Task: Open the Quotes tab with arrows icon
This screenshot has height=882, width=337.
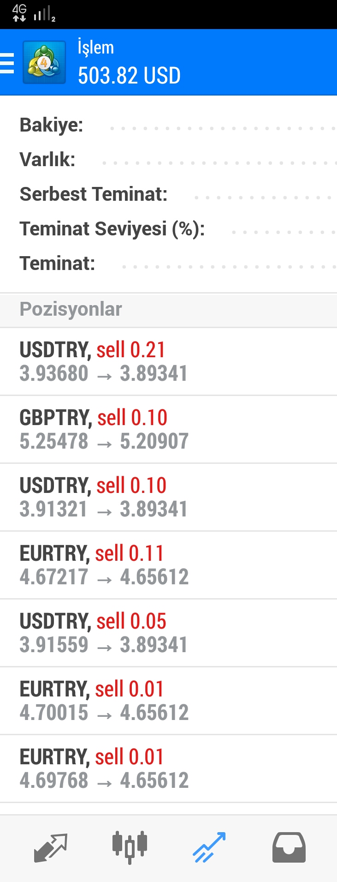Action: [x=51, y=847]
